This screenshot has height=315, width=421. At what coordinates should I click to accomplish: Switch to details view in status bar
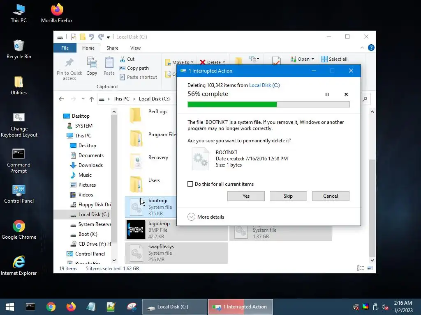tap(361, 268)
